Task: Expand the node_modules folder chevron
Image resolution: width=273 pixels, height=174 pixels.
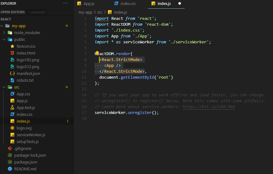Action: coord(4,33)
